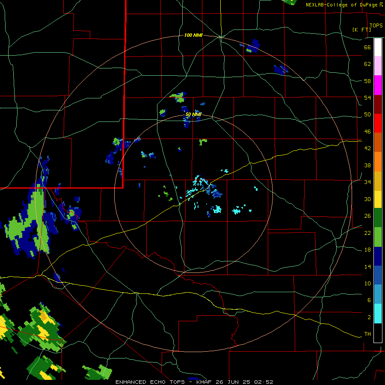
Task: Click the TH threshold legend label
Action: click(367, 334)
